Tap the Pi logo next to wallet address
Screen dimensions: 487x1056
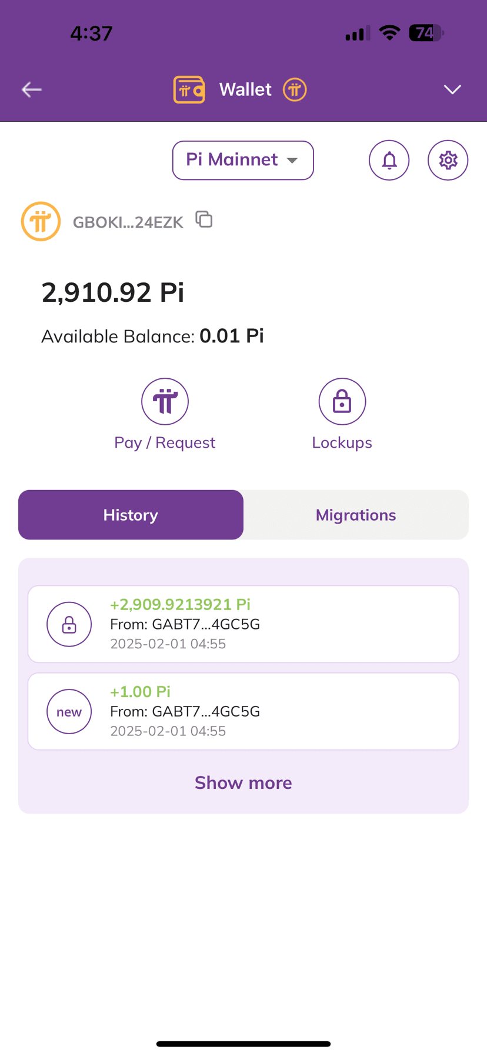click(41, 221)
